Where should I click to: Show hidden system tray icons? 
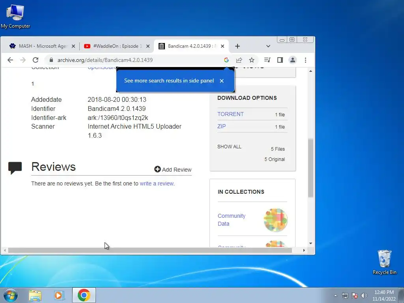coord(335,296)
